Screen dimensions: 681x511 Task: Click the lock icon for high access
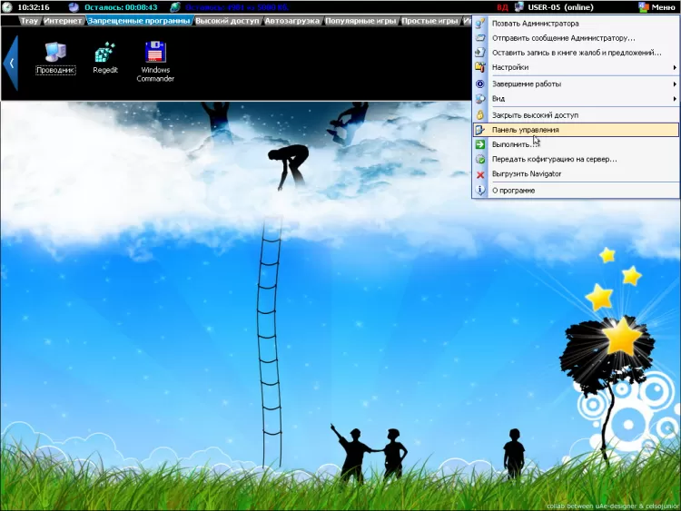tap(480, 115)
